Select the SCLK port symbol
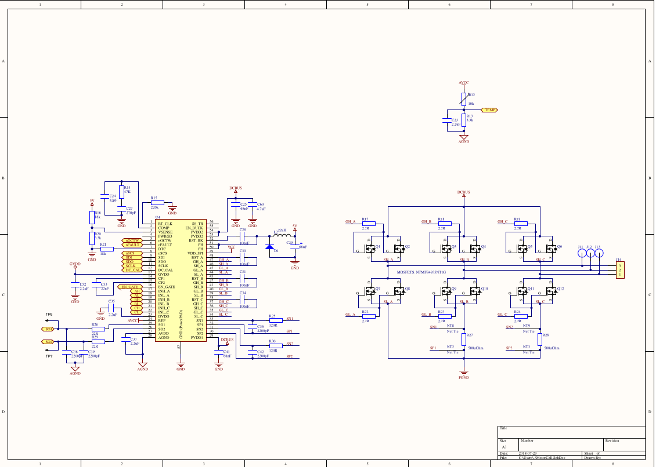656x467 pixels. coord(132,266)
